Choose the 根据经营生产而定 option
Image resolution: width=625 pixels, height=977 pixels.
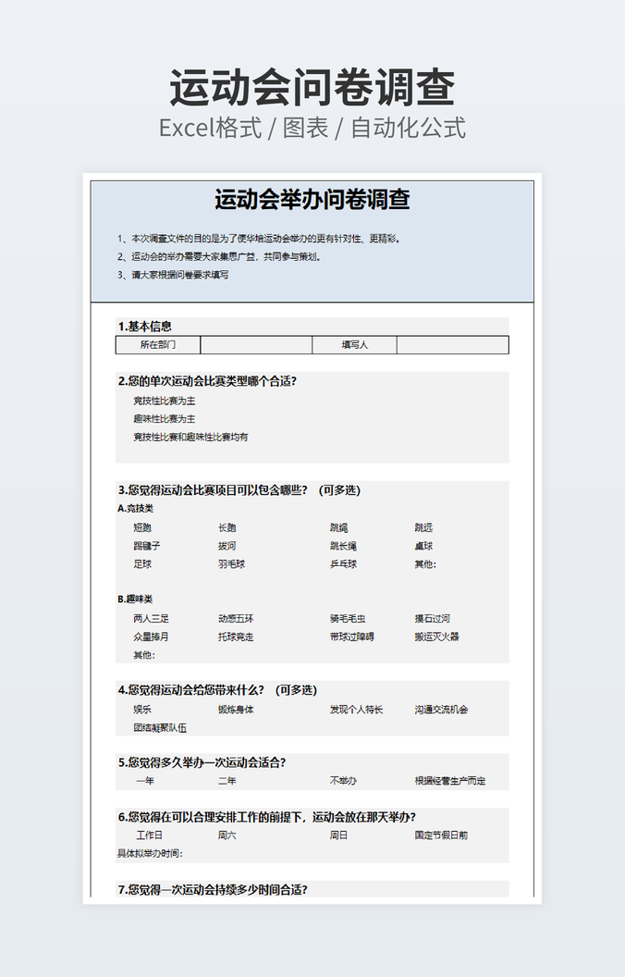(449, 781)
